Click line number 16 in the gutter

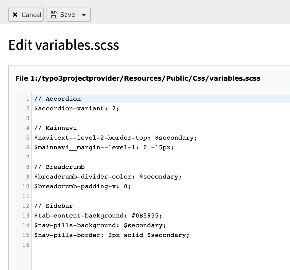pyautogui.click(x=26, y=245)
